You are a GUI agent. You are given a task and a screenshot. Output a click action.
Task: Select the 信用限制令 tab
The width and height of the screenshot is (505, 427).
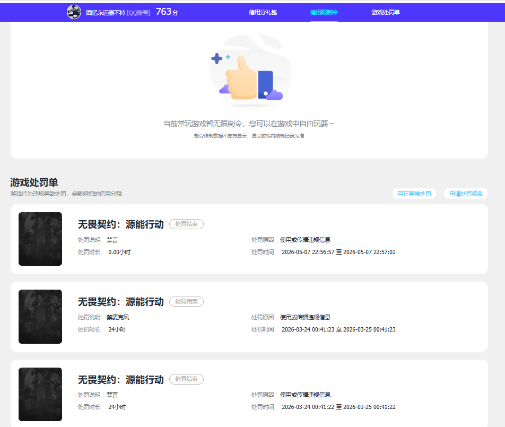coord(324,12)
